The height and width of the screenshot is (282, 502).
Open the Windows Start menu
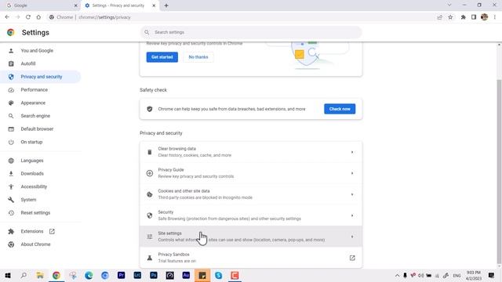8,275
